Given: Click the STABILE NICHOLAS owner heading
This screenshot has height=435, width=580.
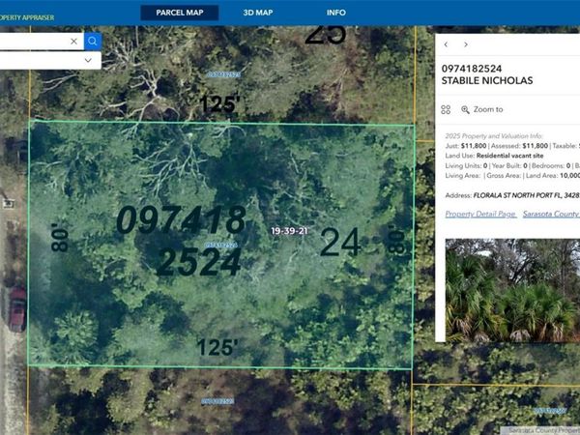Looking at the screenshot, I should [487, 81].
